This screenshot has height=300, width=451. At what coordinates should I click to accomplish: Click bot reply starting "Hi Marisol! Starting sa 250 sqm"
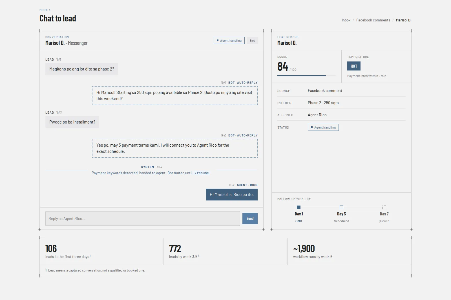175,96
